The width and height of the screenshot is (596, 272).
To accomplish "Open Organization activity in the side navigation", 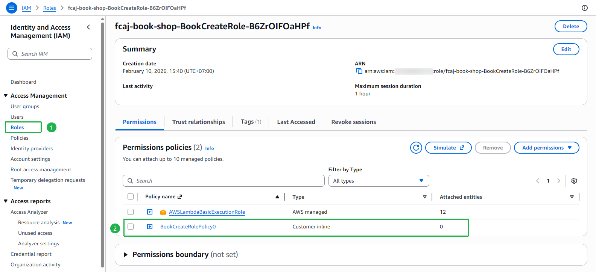I will point(35,264).
